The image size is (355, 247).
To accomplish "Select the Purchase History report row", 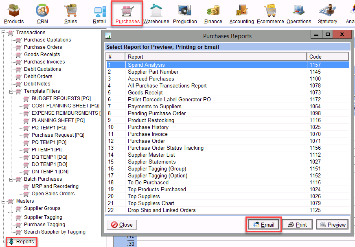I will pyautogui.click(x=148, y=127).
